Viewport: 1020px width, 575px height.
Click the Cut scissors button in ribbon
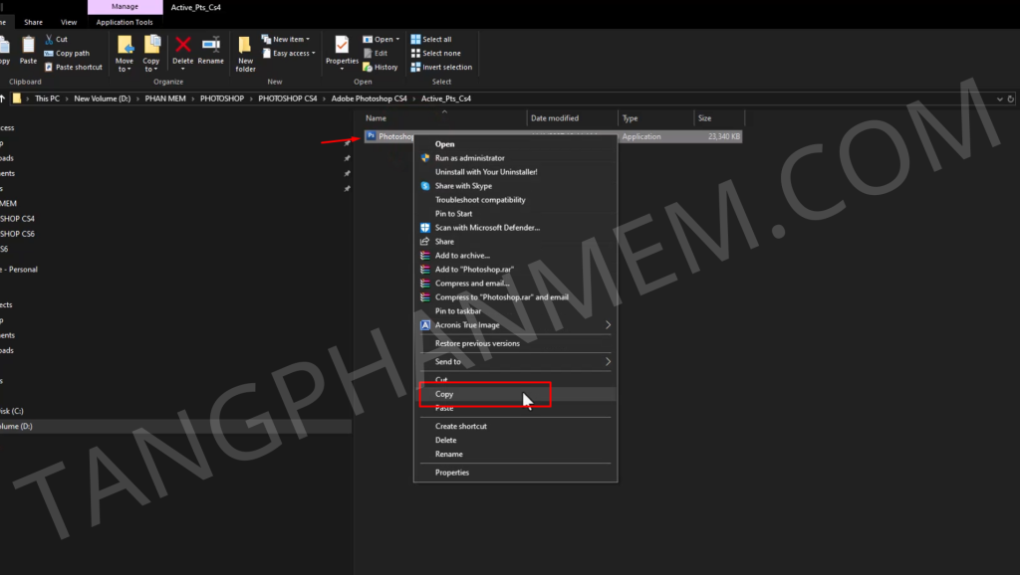(56, 39)
